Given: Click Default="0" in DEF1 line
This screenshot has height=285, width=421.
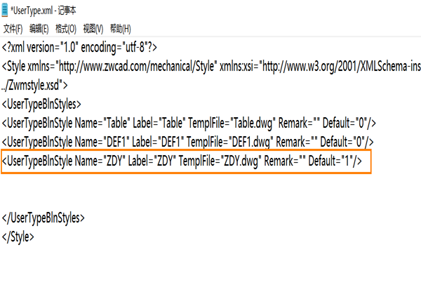Looking at the screenshot, I should click(342, 142).
